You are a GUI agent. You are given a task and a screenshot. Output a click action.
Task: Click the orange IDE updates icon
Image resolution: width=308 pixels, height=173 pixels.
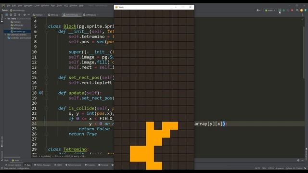pos(302,10)
